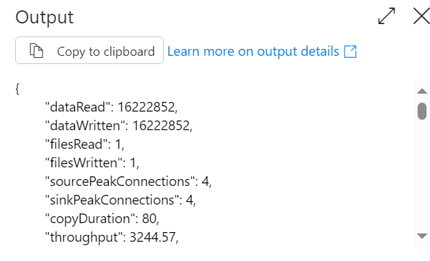Click the sinkPeakConnections entry
Image resolution: width=430 pixels, height=261 pixels.
tap(120, 200)
